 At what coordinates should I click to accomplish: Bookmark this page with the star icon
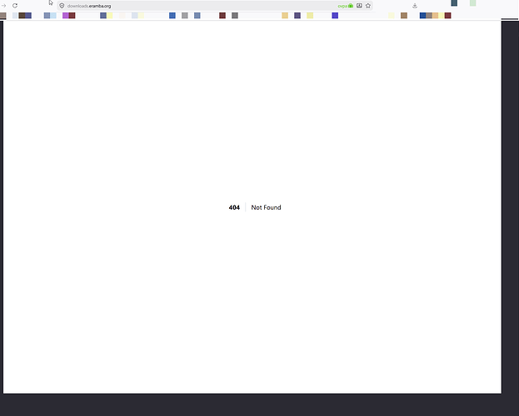coord(368,6)
